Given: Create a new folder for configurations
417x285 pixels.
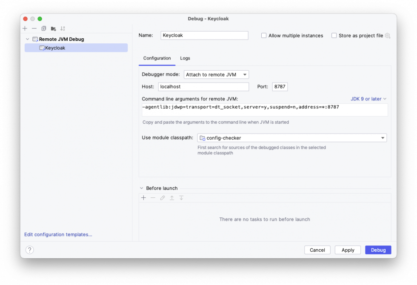Looking at the screenshot, I should click(53, 28).
